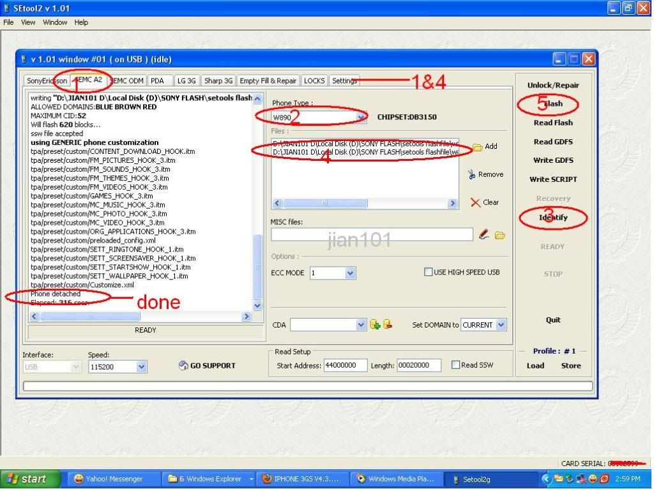Image resolution: width=654 pixels, height=489 pixels.
Task: Click the GO SUPPORT icon button
Action: [208, 366]
